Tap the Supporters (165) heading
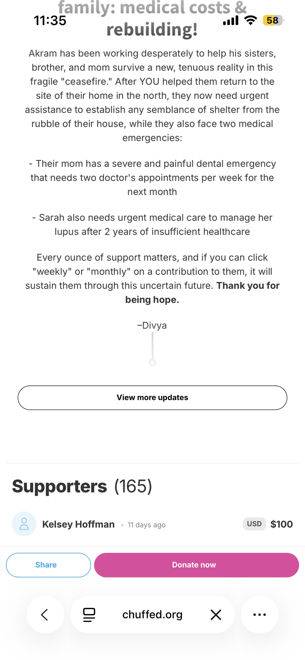The height and width of the screenshot is (660, 305). tap(82, 486)
